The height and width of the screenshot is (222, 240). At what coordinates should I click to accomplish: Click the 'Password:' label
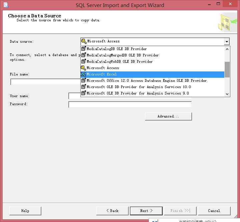(x=19, y=104)
